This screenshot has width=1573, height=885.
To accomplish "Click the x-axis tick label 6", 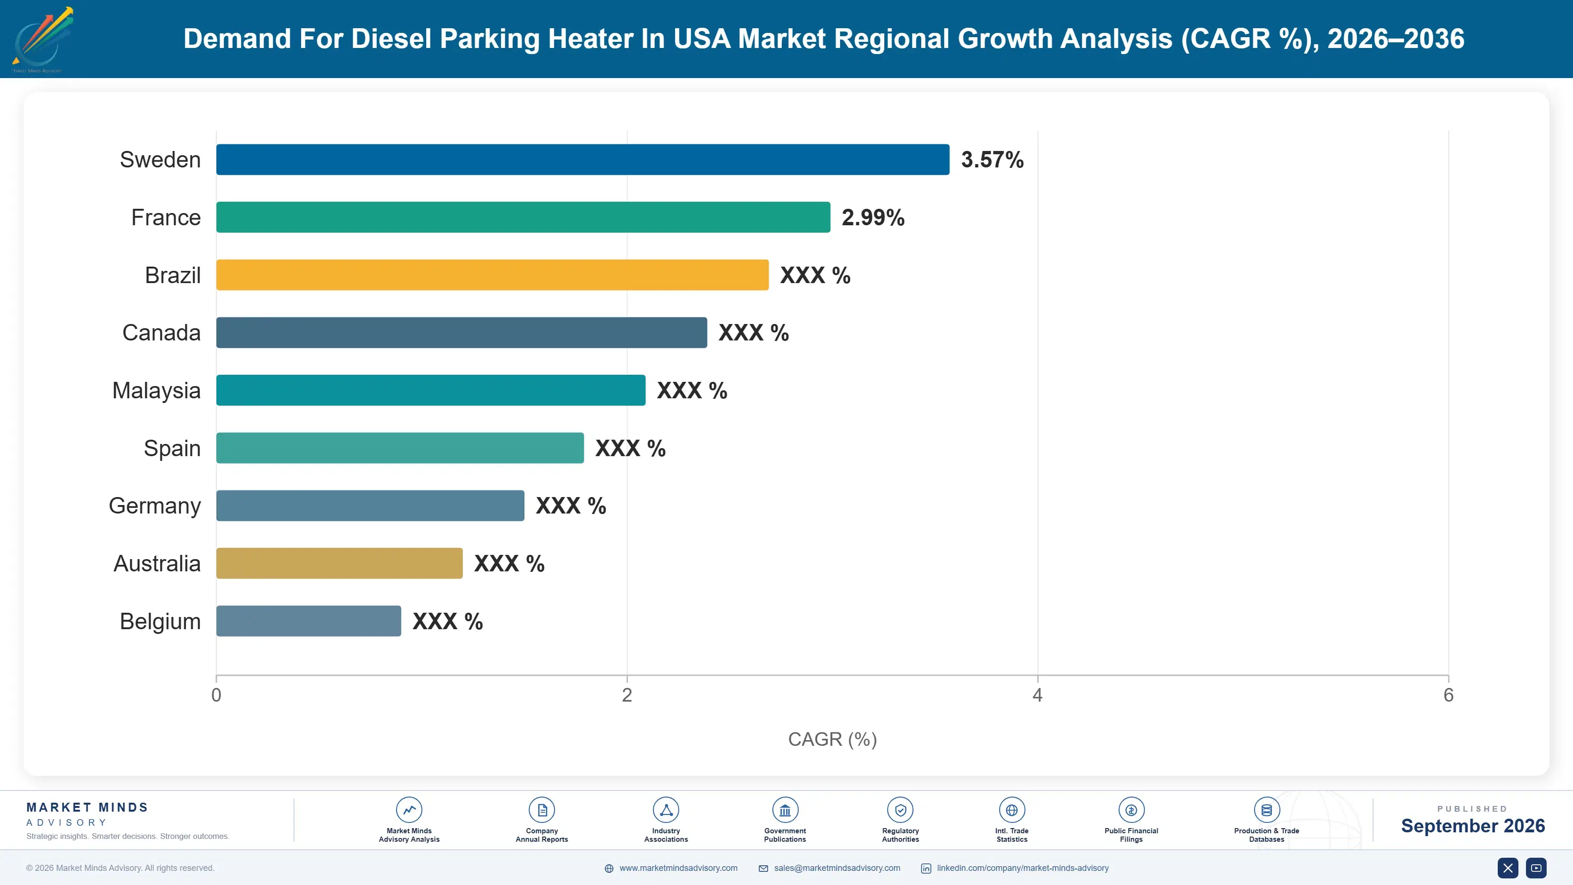I will click(x=1448, y=695).
